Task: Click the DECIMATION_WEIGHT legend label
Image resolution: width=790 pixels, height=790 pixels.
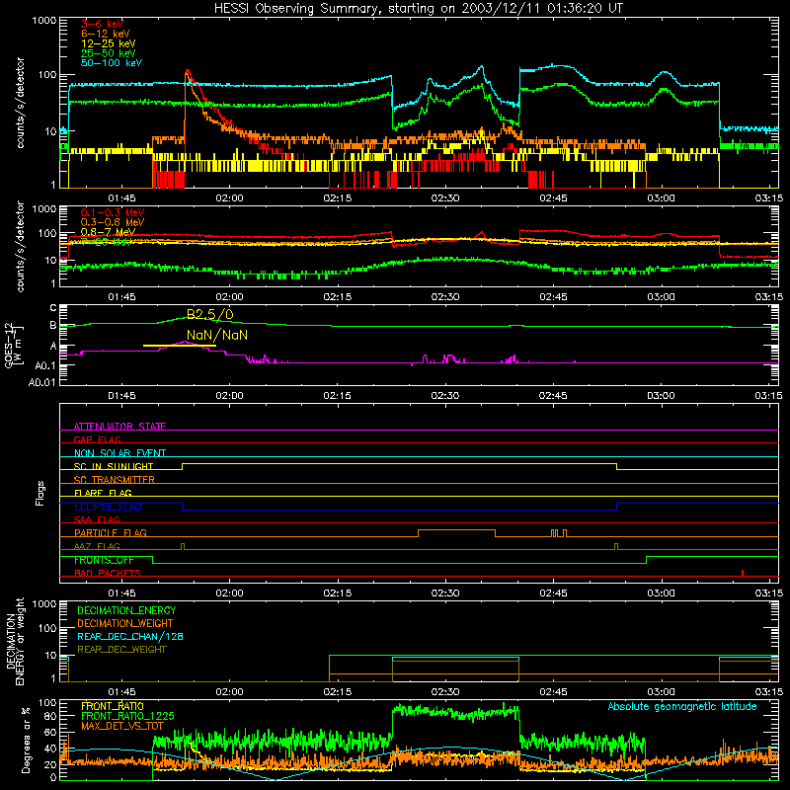Action: click(x=125, y=624)
